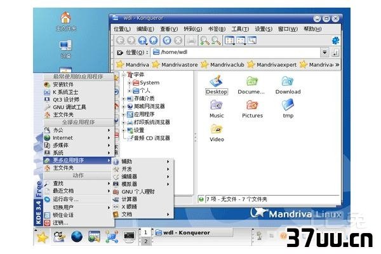Switch to virtual desktop 1
Image resolution: width=381 pixels, height=254 pixels.
[x=145, y=232]
